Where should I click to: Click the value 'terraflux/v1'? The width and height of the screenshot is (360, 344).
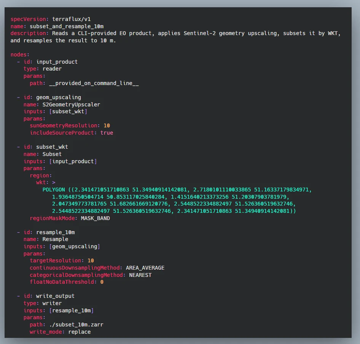72,19
